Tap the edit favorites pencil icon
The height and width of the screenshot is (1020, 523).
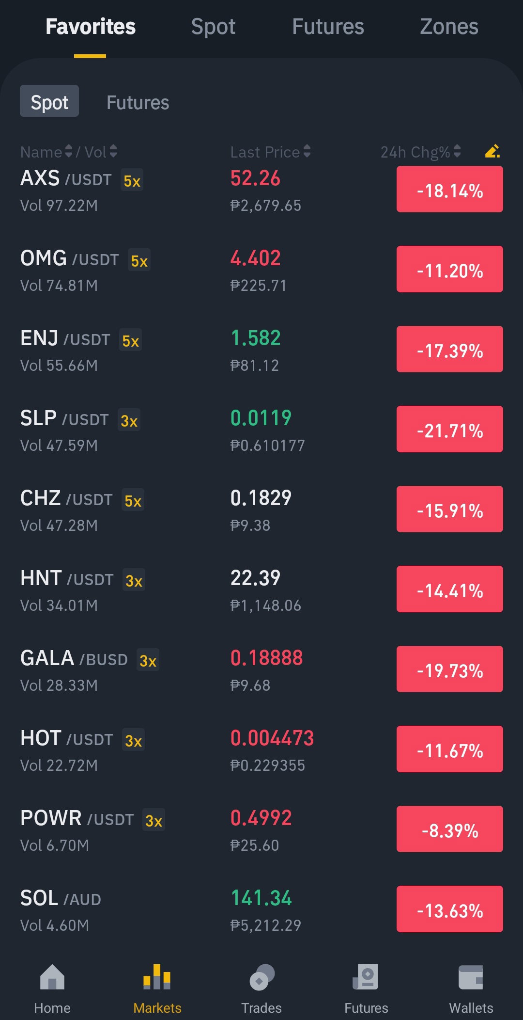point(492,151)
